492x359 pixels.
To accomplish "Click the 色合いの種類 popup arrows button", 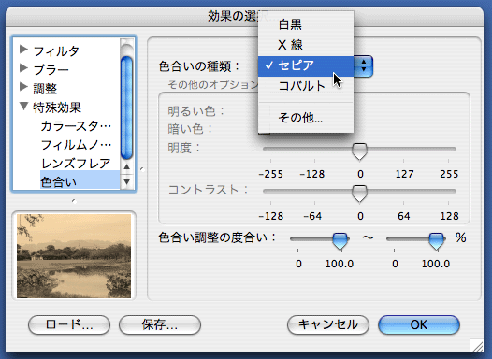I will (363, 65).
